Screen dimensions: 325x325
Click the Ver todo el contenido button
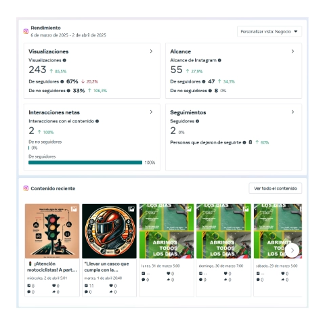point(276,188)
